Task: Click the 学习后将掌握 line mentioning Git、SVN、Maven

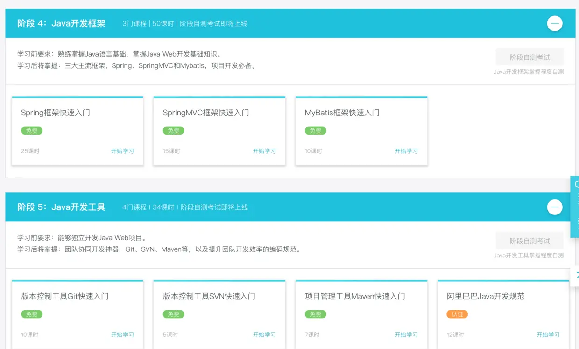Action: pyautogui.click(x=160, y=249)
